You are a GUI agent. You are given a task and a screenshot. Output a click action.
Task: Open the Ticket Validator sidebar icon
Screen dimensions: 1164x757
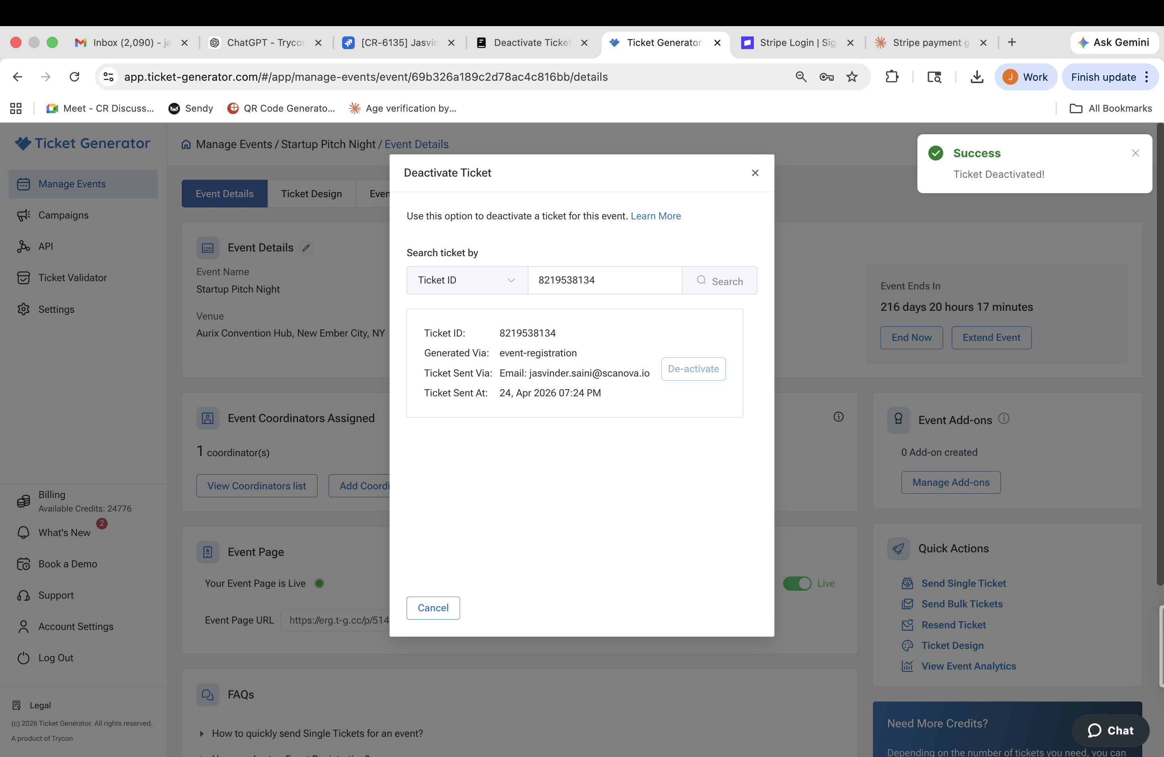click(x=23, y=278)
